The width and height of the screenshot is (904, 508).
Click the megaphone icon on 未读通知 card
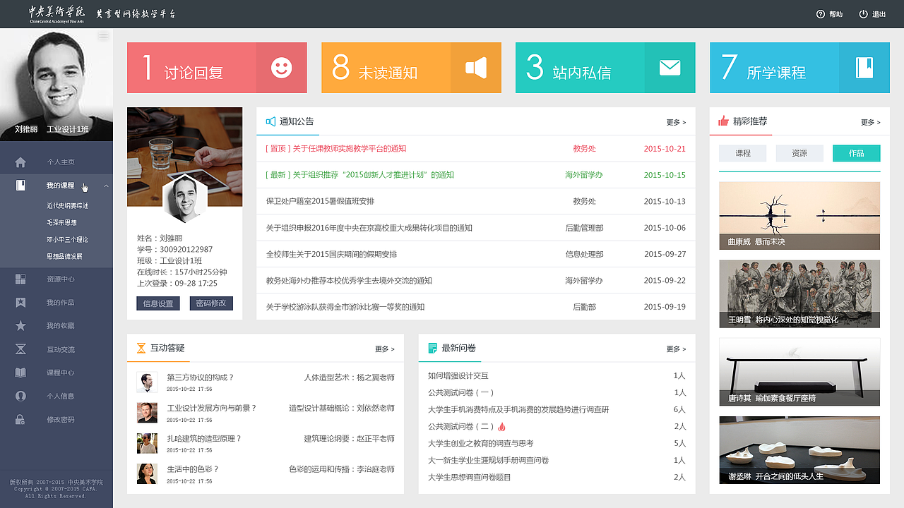pyautogui.click(x=475, y=68)
